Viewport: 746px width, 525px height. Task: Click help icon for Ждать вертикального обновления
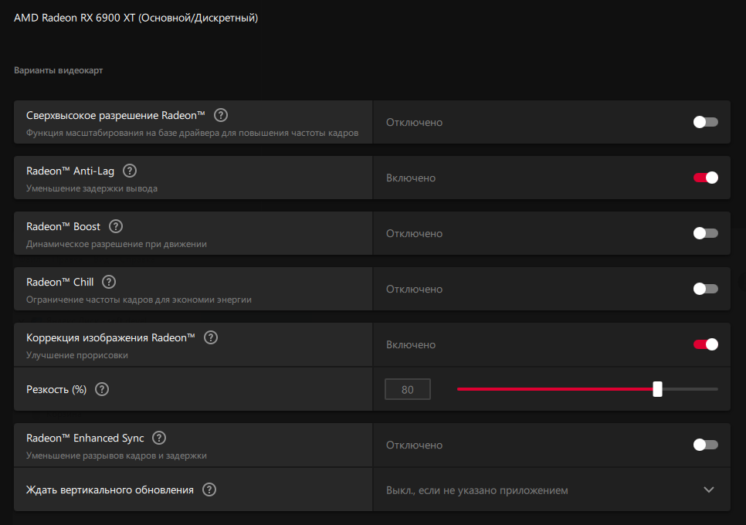(209, 489)
